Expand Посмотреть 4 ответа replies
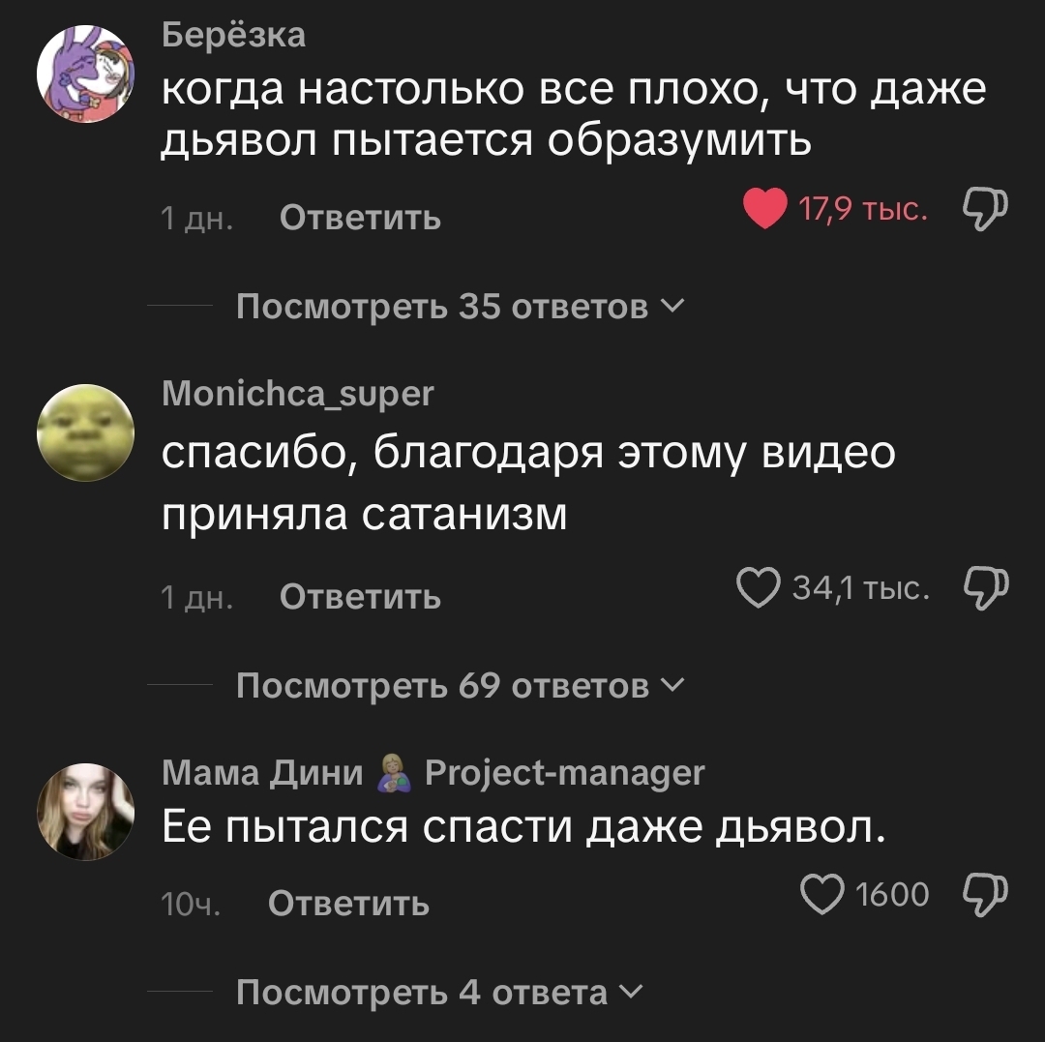1045x1042 pixels. [440, 992]
